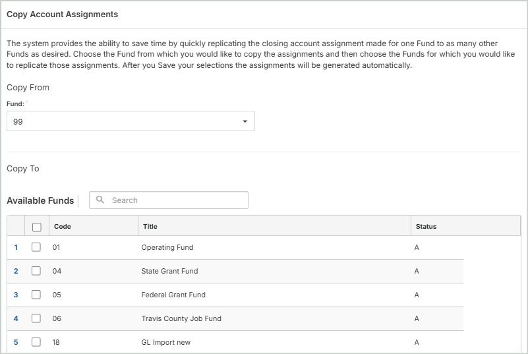Select the State Grant Fund checkbox

click(x=37, y=271)
